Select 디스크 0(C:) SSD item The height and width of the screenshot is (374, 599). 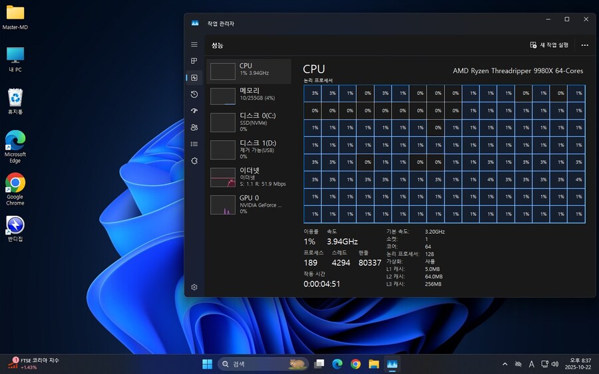click(x=249, y=122)
